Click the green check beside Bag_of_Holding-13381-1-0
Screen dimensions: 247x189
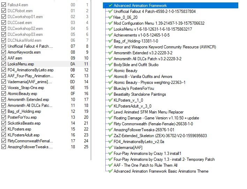pyautogui.click(x=111, y=41)
